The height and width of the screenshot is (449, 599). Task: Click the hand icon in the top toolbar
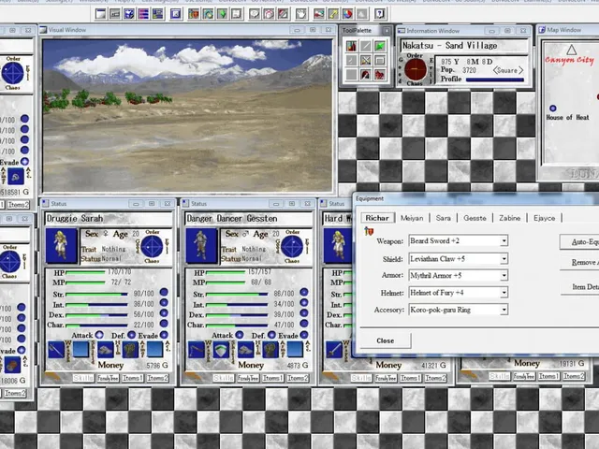coord(301,14)
